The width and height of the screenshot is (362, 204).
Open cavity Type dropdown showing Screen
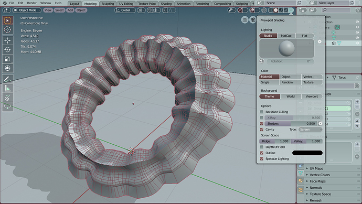310,130
